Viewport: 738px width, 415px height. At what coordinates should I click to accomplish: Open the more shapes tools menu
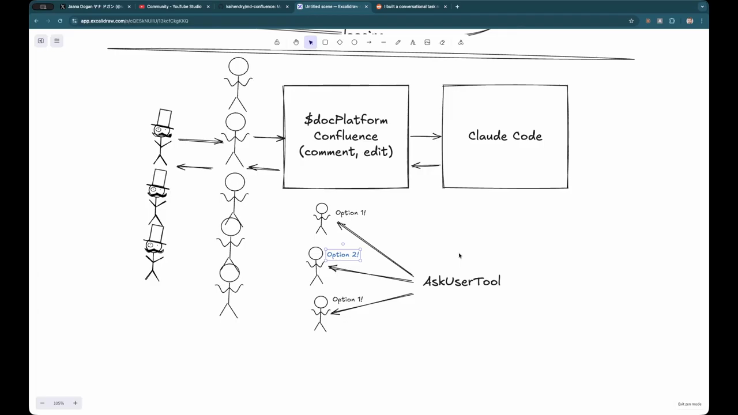pyautogui.click(x=461, y=42)
